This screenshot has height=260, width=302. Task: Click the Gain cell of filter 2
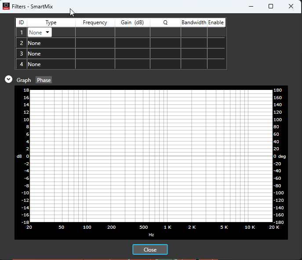click(x=132, y=43)
